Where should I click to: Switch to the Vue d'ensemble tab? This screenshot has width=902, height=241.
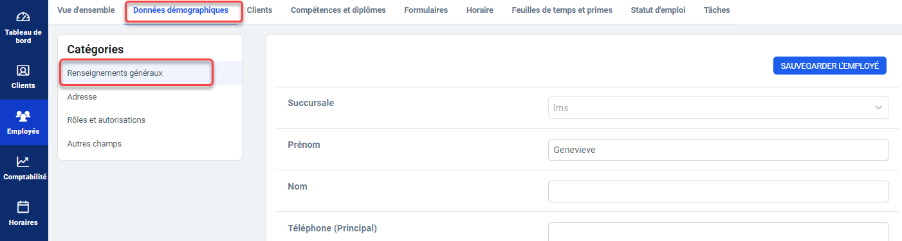pyautogui.click(x=86, y=10)
